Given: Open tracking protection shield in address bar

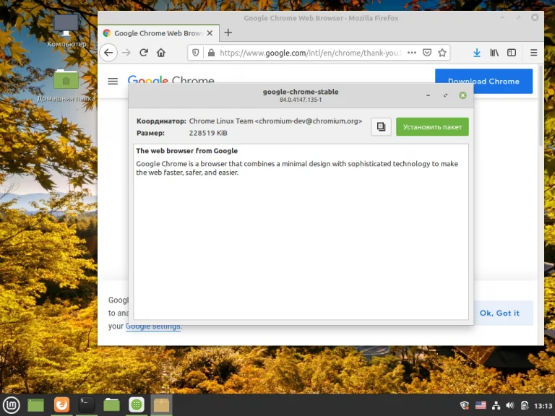Looking at the screenshot, I should click(195, 53).
